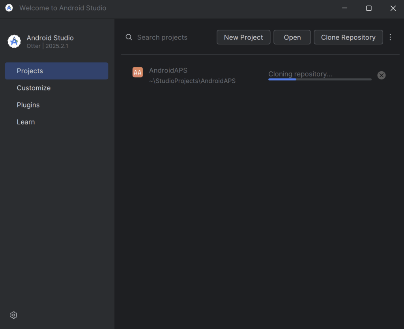Viewport: 404px width, 329px height.
Task: Open the Plugins section
Action: click(x=28, y=105)
